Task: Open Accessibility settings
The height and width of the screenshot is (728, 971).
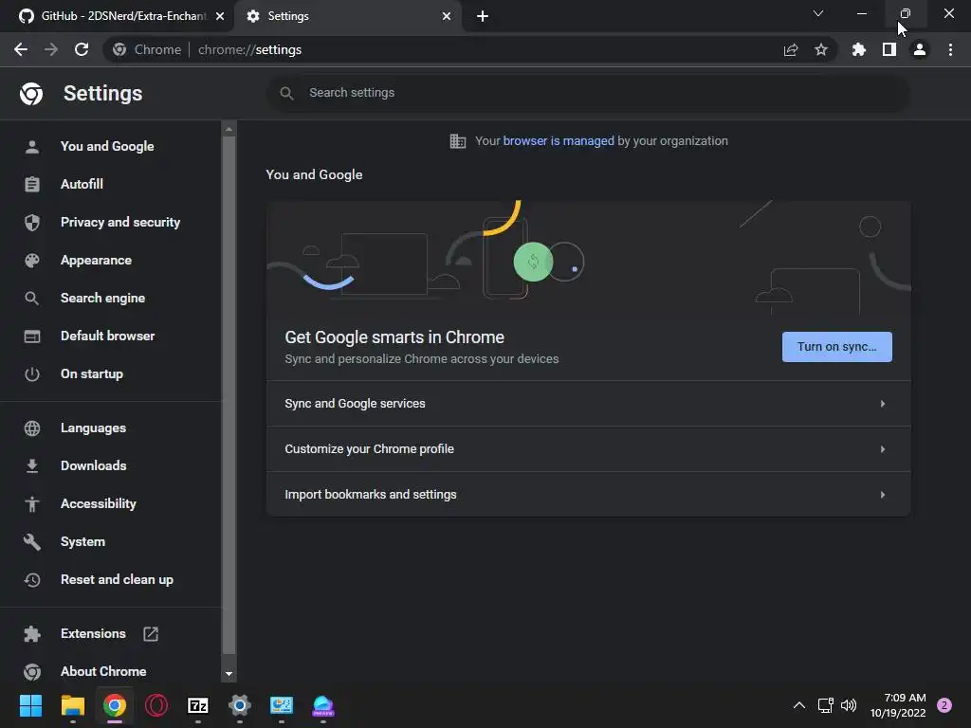Action: pyautogui.click(x=99, y=504)
